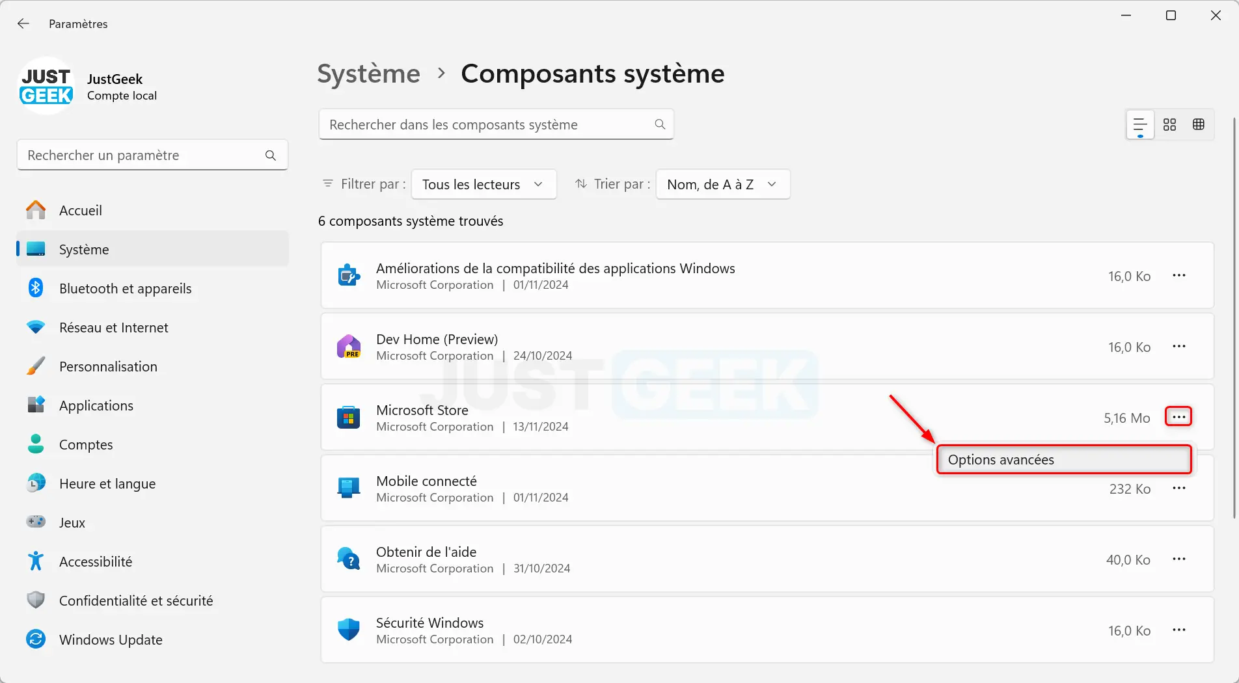This screenshot has width=1239, height=683.
Task: Click the JustGeek account name
Action: pyautogui.click(x=115, y=79)
